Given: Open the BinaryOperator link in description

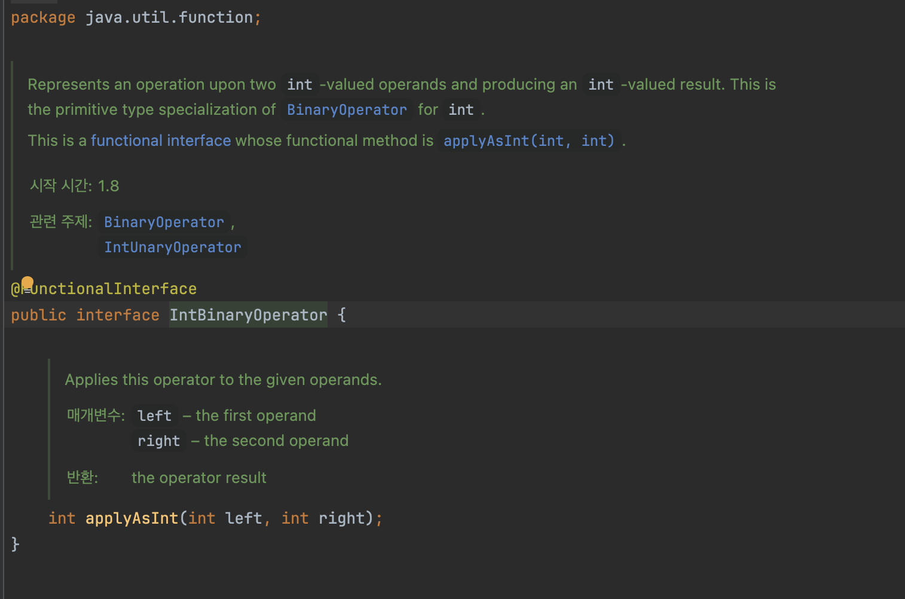Looking at the screenshot, I should [x=347, y=110].
